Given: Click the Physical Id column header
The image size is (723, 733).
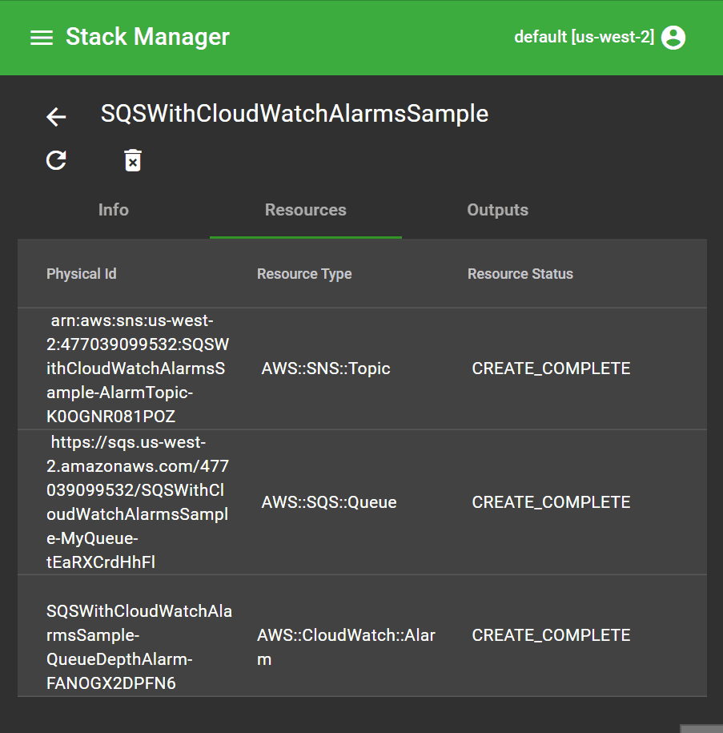Looking at the screenshot, I should pyautogui.click(x=81, y=274).
